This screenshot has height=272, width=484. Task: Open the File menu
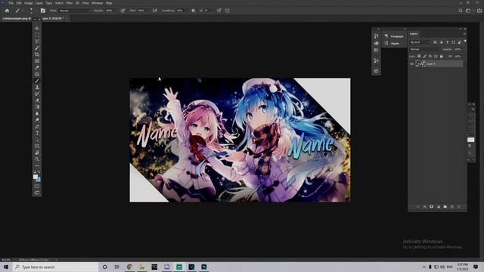click(x=11, y=3)
